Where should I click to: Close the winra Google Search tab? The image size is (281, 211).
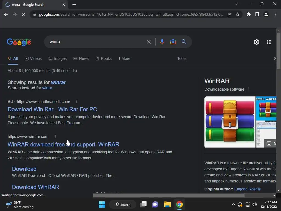(x=64, y=5)
